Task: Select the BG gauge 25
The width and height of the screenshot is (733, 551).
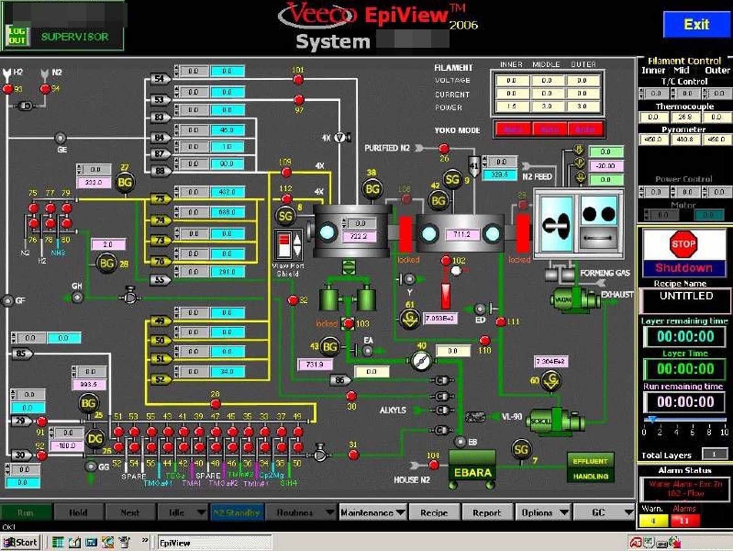Action: click(89, 404)
